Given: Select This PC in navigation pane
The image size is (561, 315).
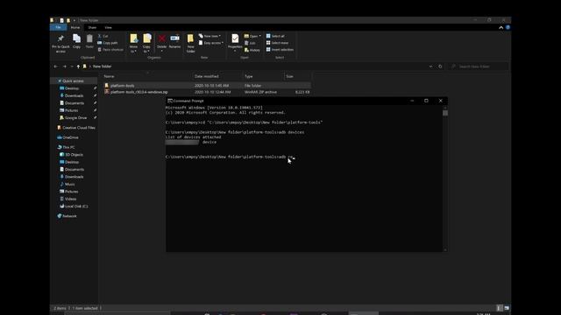Looking at the screenshot, I should [67, 147].
